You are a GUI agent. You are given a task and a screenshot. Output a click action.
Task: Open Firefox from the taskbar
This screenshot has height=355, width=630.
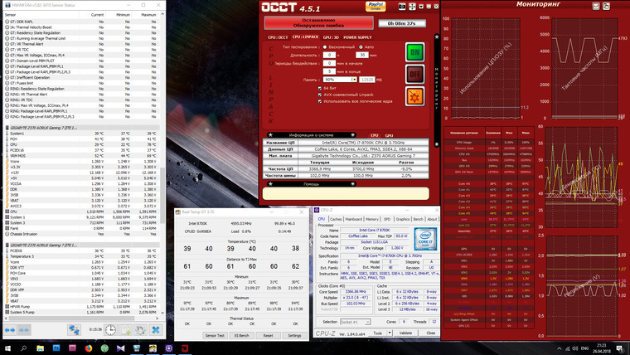(89, 348)
